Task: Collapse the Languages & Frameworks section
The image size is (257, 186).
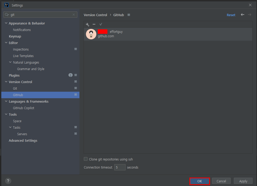Action: click(6, 101)
